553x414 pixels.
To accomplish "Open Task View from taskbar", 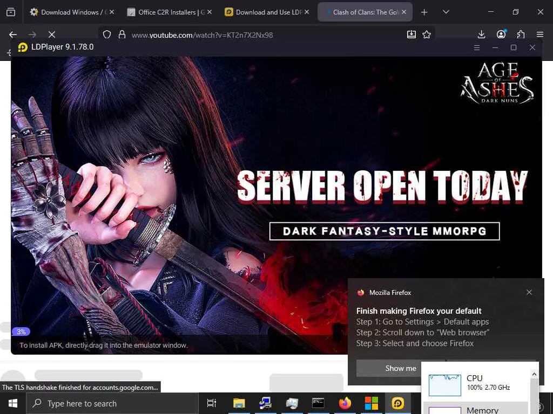I will tap(212, 403).
